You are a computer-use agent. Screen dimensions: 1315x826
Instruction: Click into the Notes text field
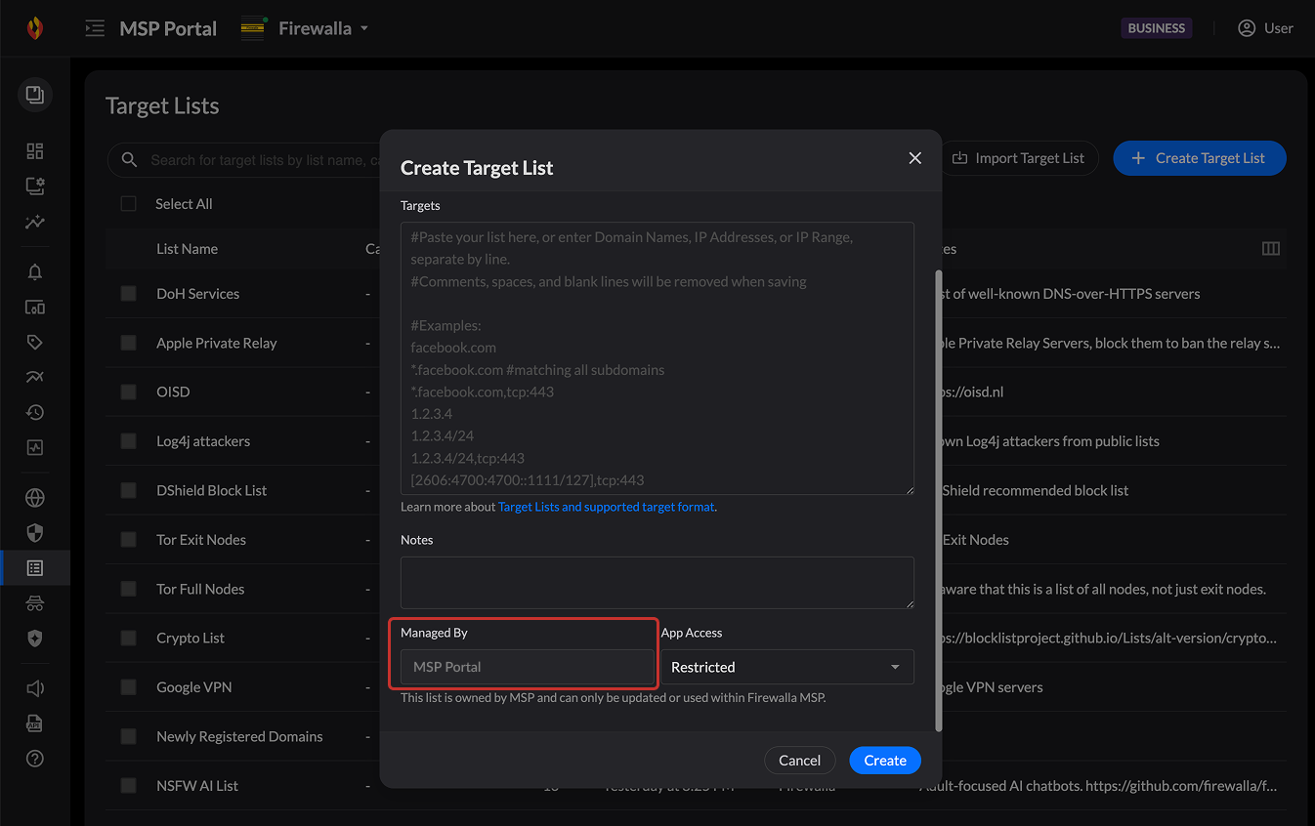657,583
